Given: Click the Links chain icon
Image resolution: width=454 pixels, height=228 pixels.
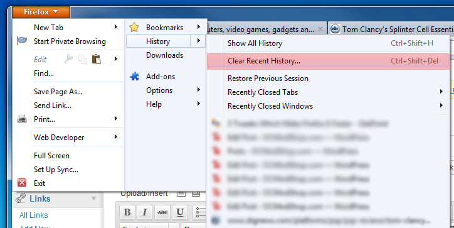Looking at the screenshot, I should (x=21, y=198).
